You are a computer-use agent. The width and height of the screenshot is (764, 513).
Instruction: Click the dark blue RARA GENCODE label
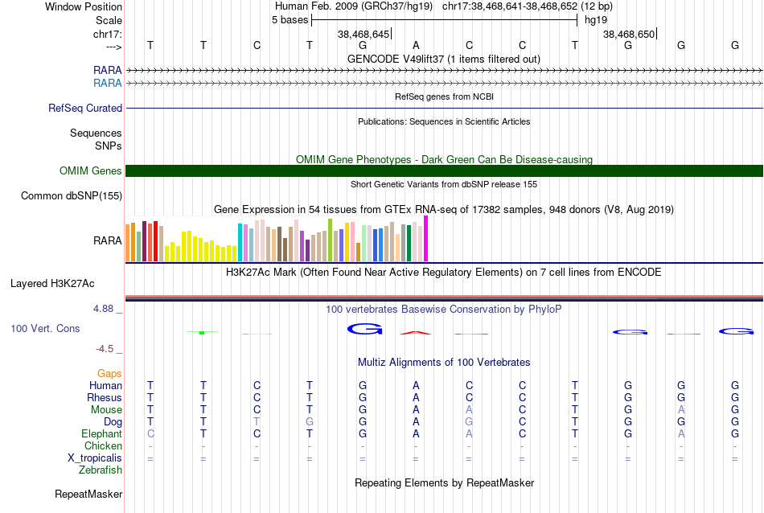point(107,70)
